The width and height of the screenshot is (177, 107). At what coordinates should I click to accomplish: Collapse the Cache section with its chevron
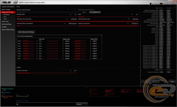[x=139, y=67]
